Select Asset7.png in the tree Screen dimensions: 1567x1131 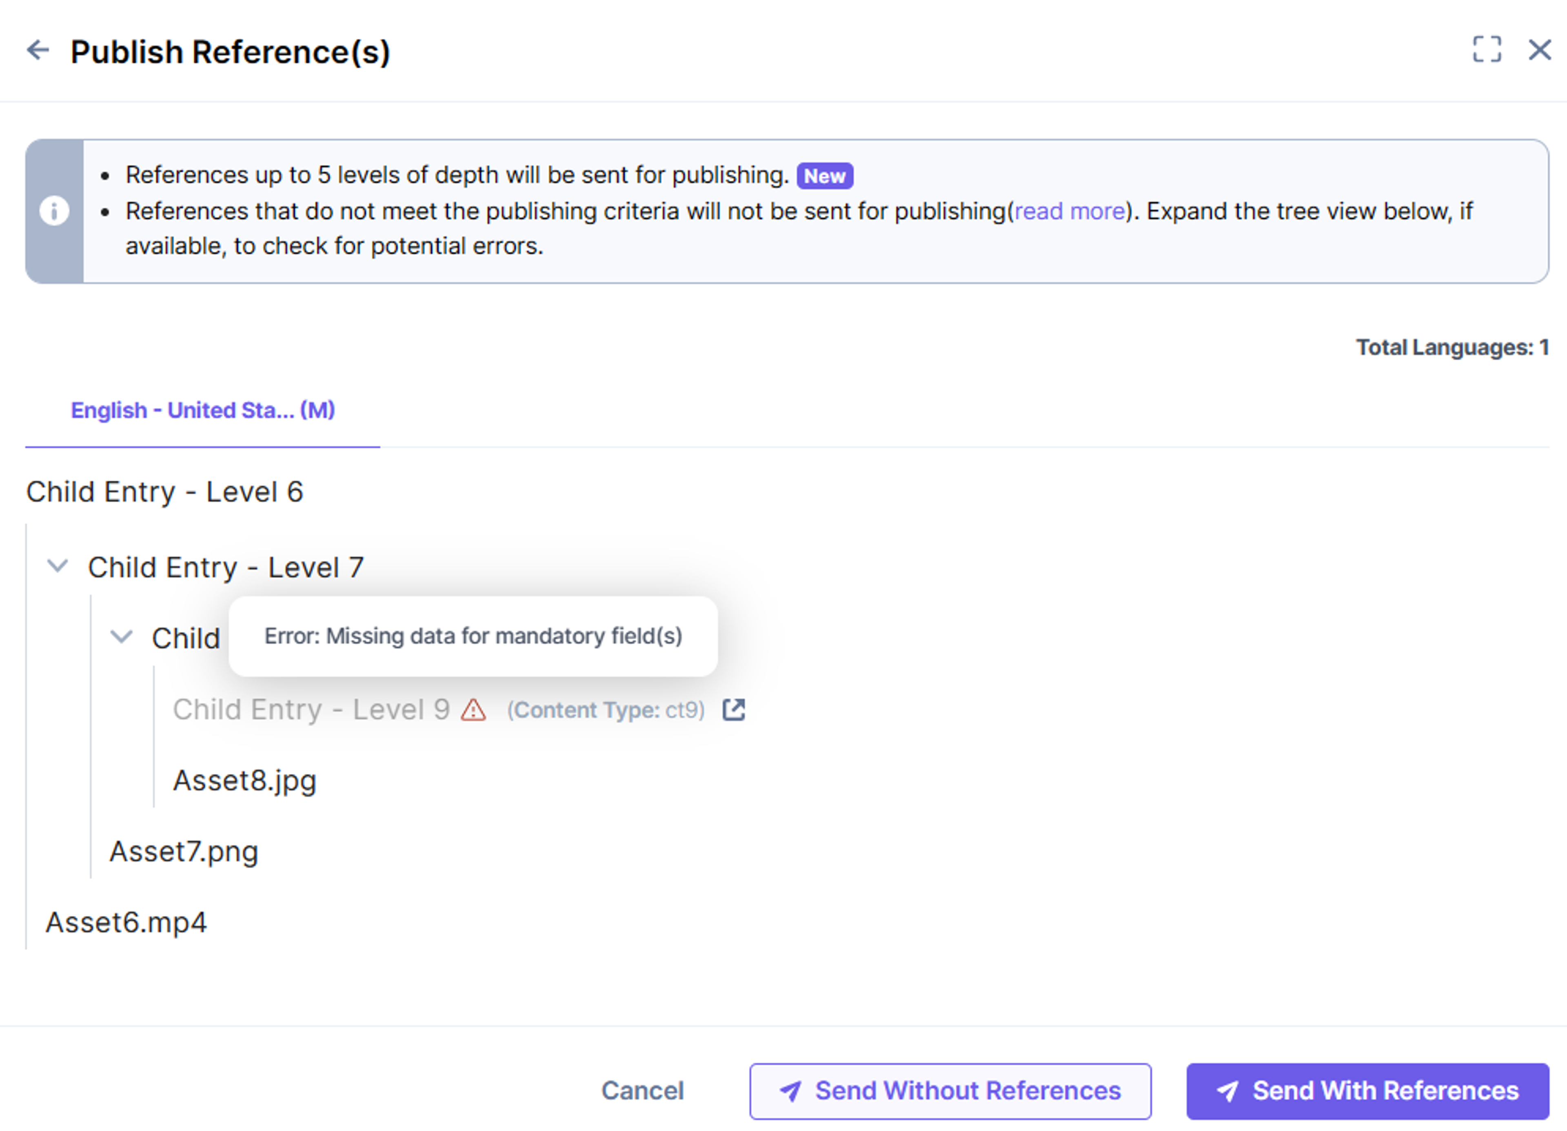coord(184,853)
